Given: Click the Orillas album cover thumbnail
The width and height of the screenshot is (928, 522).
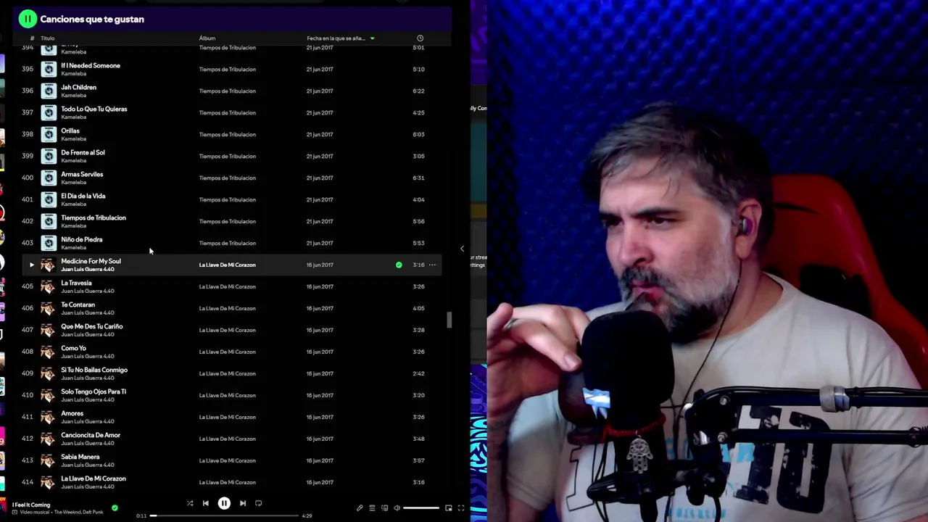Looking at the screenshot, I should pos(49,134).
